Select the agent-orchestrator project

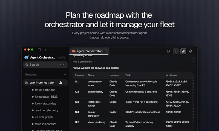(45, 83)
